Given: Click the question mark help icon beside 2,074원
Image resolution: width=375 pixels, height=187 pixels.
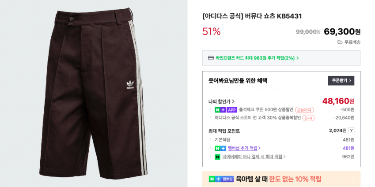Looking at the screenshot, I should [x=351, y=131].
